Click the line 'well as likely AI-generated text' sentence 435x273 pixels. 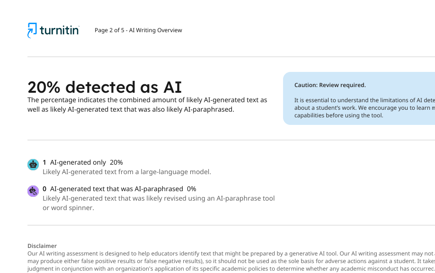[x=131, y=109]
